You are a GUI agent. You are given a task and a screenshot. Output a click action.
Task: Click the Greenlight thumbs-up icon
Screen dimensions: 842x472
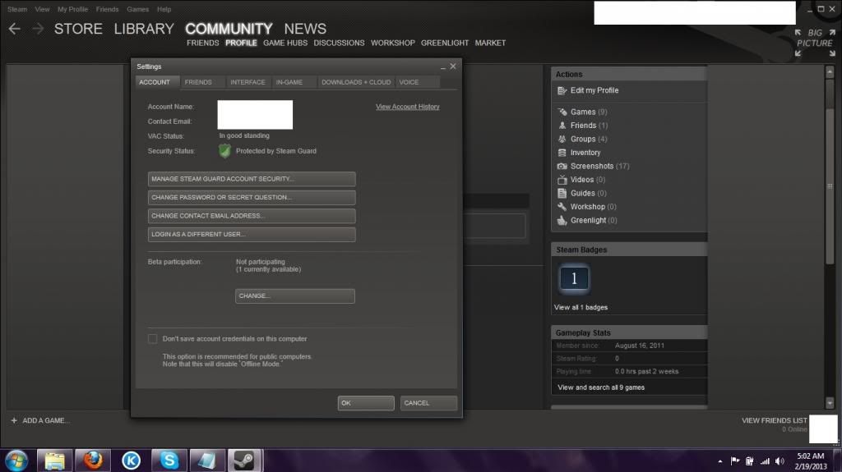click(x=562, y=220)
